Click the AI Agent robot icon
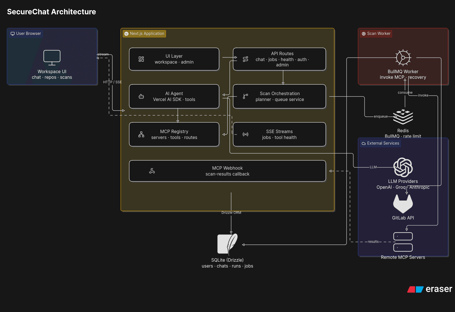Viewport: 455px width, 312px height. 141,96
